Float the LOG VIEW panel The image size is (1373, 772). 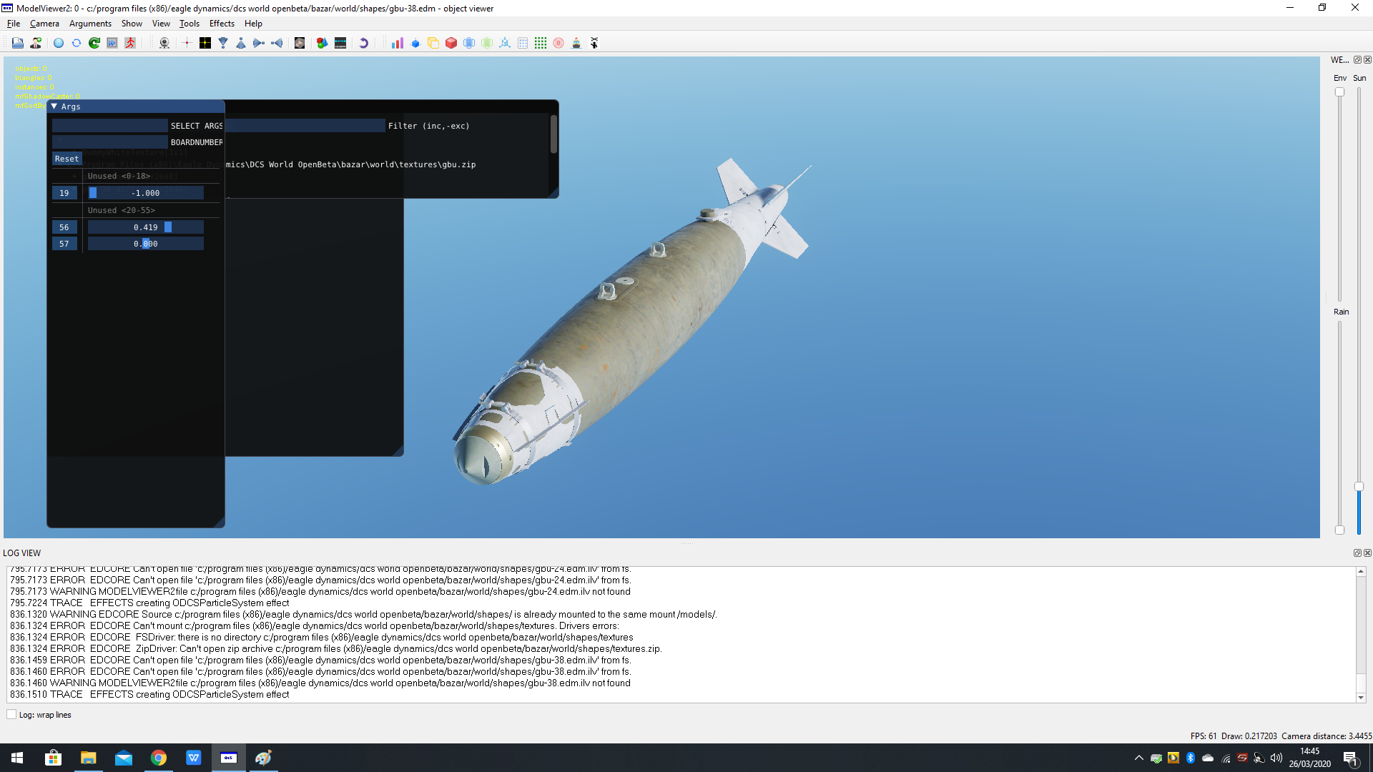point(1357,553)
